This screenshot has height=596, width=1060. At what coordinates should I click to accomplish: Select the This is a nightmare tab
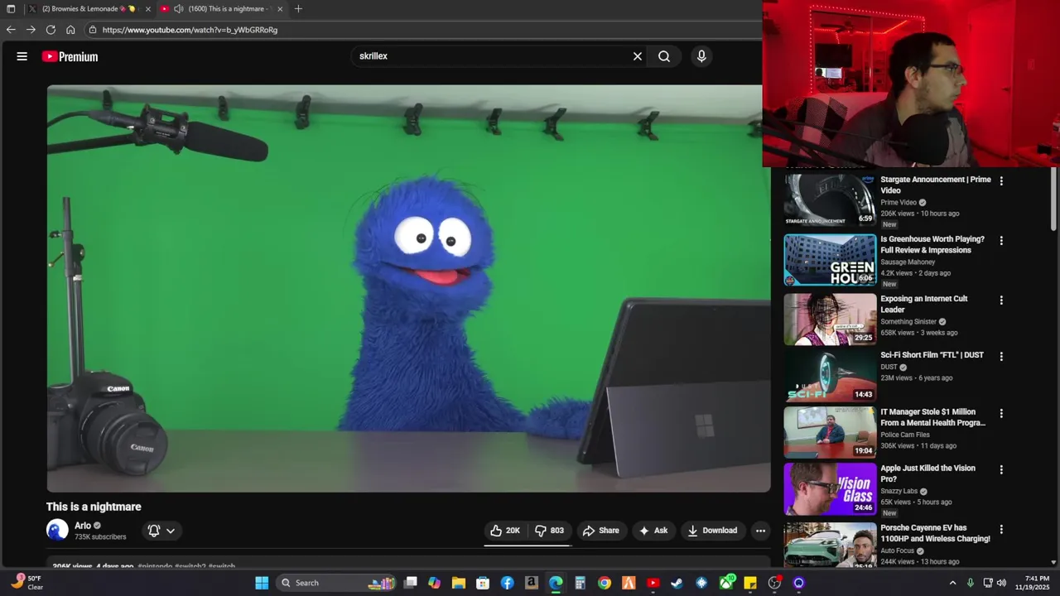[221, 9]
